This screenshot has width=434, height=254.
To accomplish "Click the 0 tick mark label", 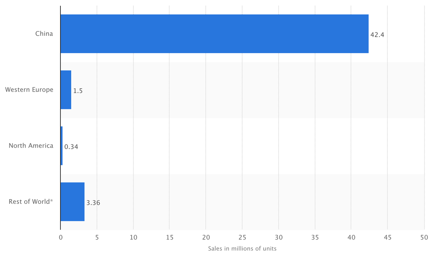I will tap(61, 237).
